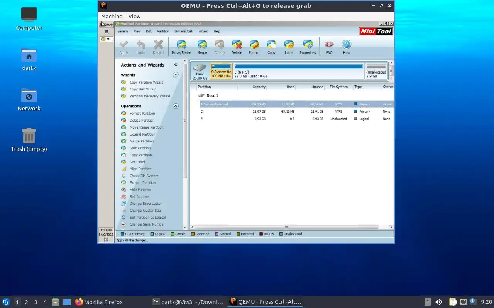Sort by the File System column header
The height and width of the screenshot is (308, 494).
338,87
